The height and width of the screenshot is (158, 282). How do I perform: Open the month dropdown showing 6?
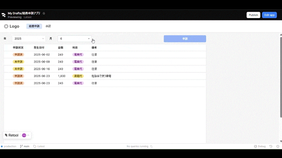click(x=74, y=39)
